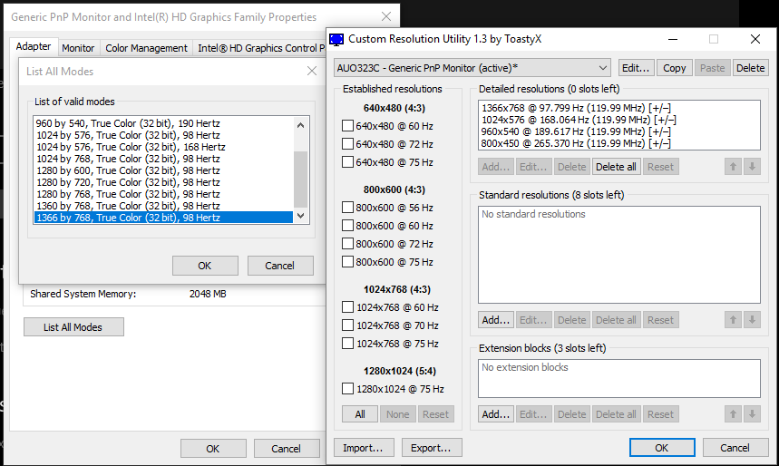Select 1360 by 768, 98 Hertz mode

(163, 206)
